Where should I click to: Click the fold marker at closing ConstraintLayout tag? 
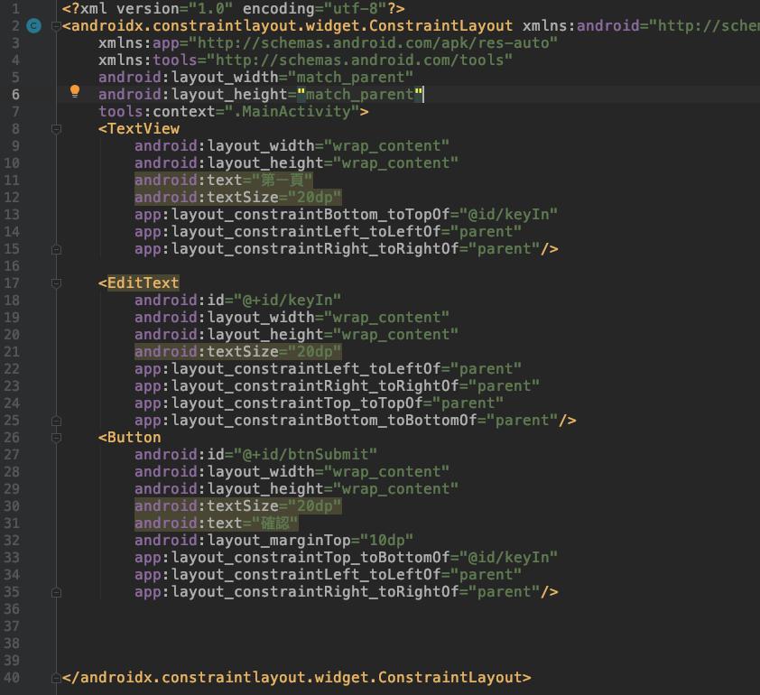(x=56, y=678)
